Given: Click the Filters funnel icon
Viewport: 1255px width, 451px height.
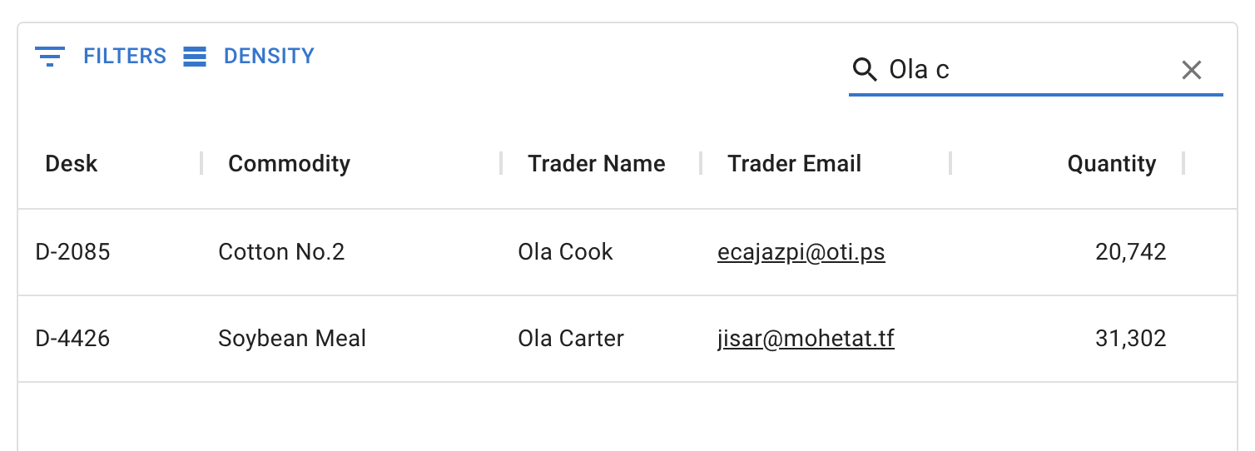Looking at the screenshot, I should tap(50, 57).
